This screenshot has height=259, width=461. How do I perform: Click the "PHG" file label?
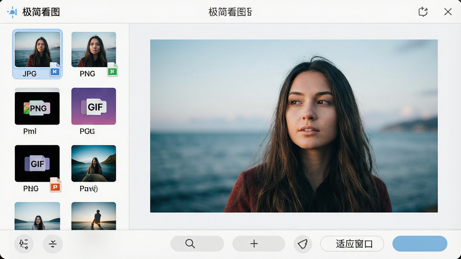[31, 188]
